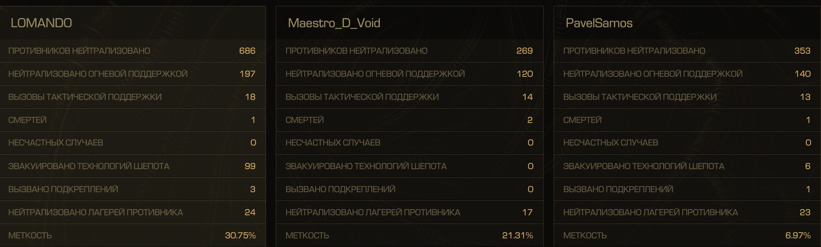Click LOMANDO's ПРОТИВНИКОВ НЕЙТРАЛИЗОВАНО row showing 686

pyautogui.click(x=132, y=51)
